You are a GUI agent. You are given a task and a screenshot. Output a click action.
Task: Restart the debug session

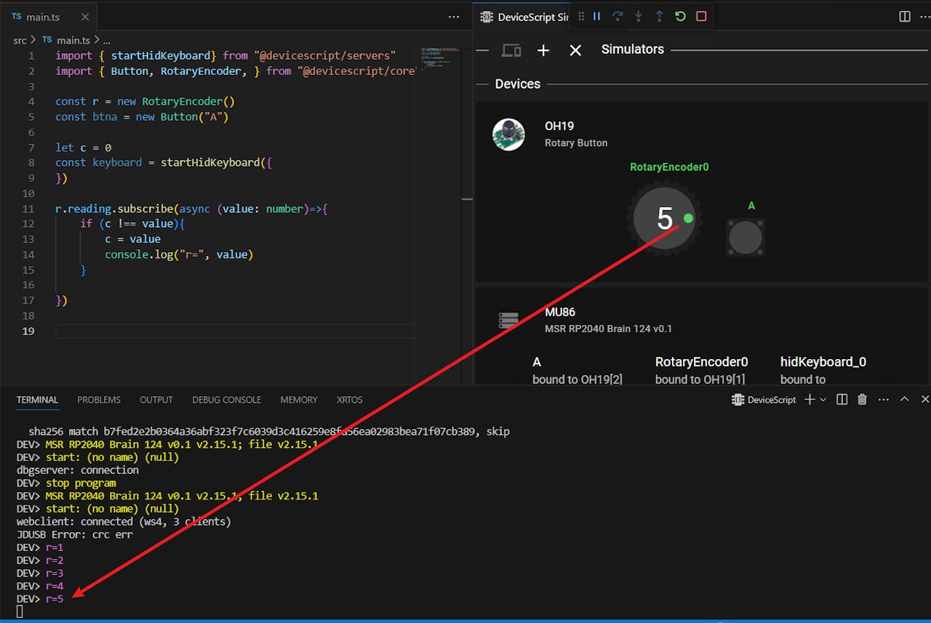click(x=680, y=16)
